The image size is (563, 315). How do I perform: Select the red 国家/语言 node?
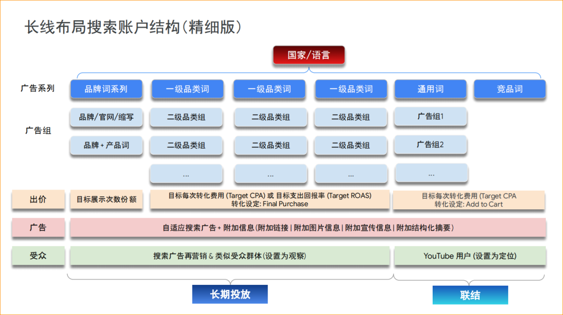(309, 55)
